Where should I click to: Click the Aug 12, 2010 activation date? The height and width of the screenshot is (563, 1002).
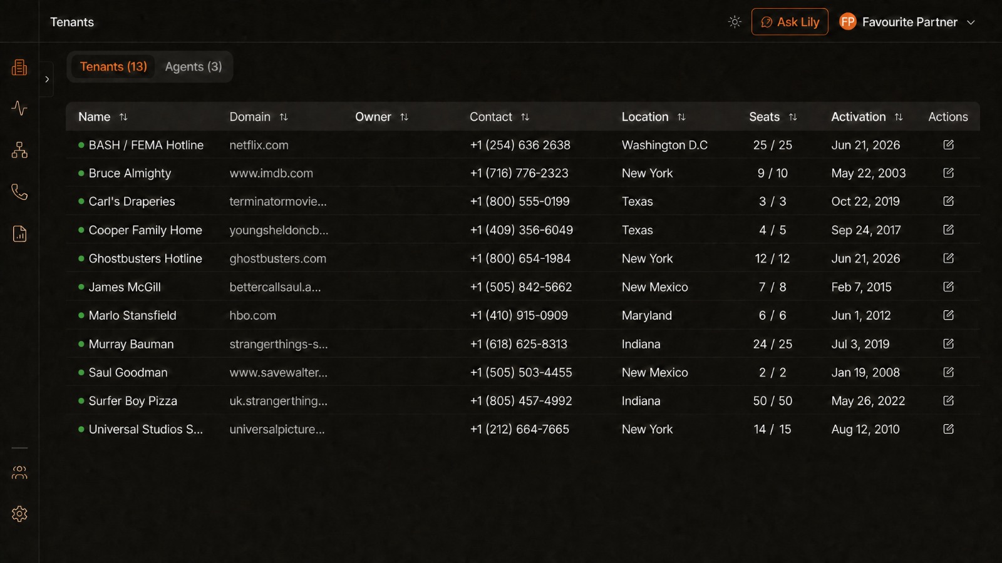click(x=865, y=429)
